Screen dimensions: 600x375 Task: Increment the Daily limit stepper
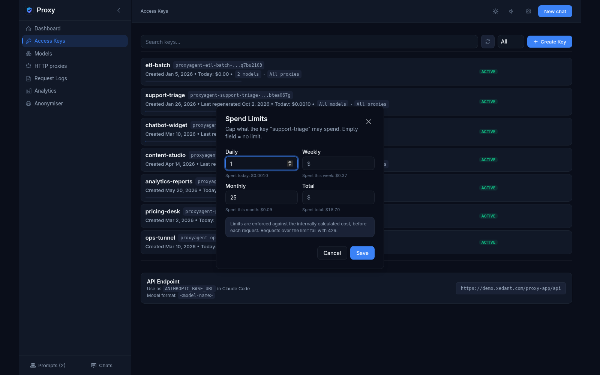290,162
